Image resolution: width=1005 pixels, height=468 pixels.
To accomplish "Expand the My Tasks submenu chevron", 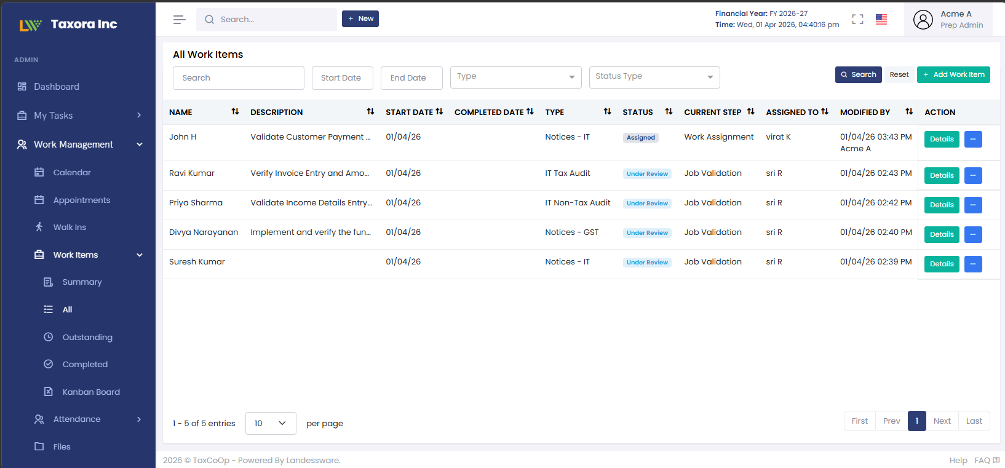I will 139,116.
